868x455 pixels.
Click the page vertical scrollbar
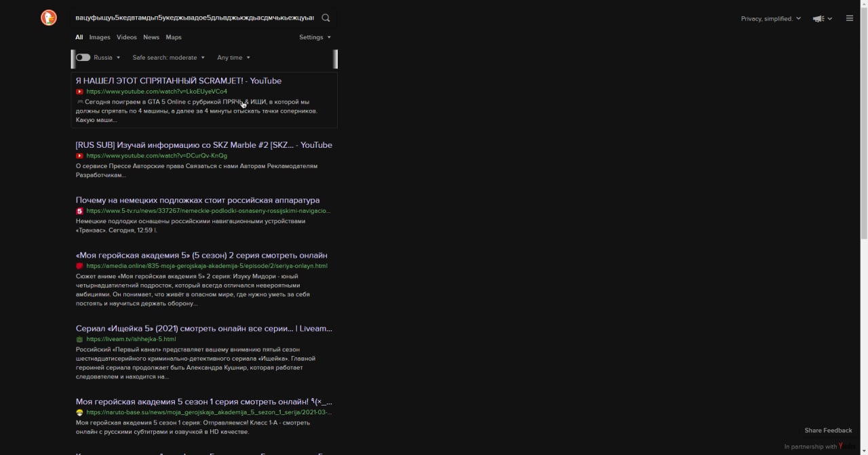[x=864, y=122]
